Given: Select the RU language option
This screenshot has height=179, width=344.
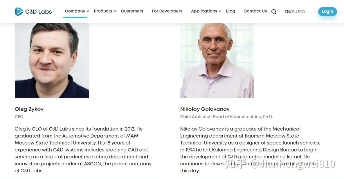Looking at the screenshot, I should click(x=295, y=12).
